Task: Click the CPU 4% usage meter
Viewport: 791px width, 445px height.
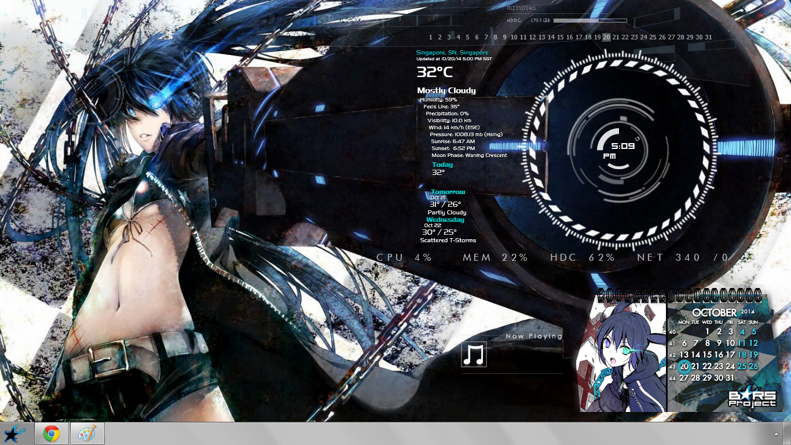Action: [x=404, y=257]
